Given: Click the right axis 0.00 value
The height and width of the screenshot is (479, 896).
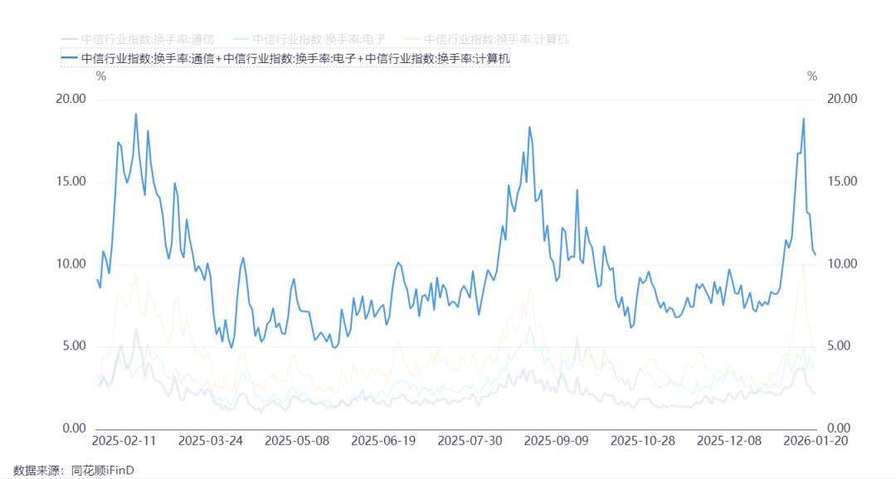Looking at the screenshot, I should [840, 428].
